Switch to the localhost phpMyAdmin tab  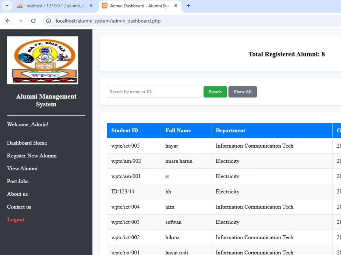54,6
